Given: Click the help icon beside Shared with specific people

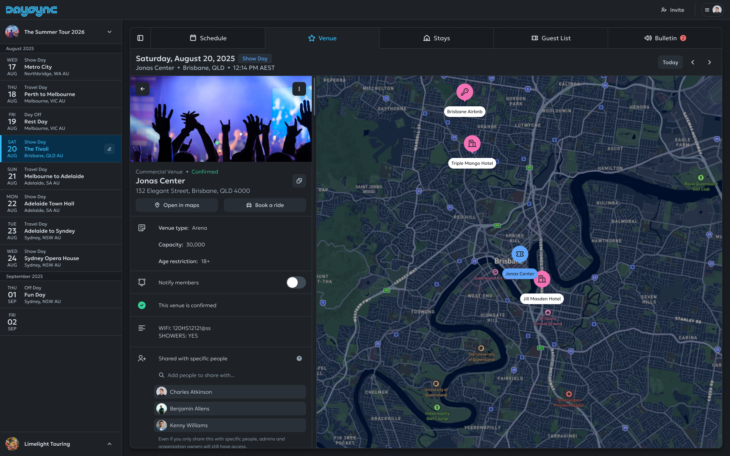Looking at the screenshot, I should 299,358.
